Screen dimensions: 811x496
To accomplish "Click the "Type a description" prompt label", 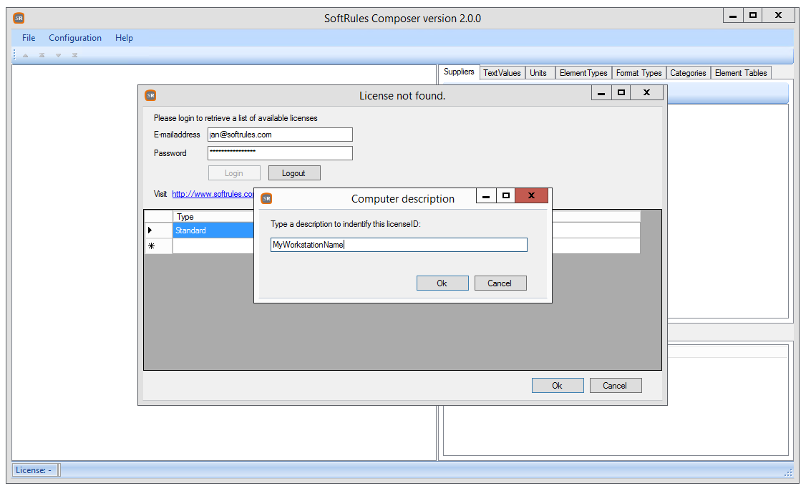I will click(346, 224).
